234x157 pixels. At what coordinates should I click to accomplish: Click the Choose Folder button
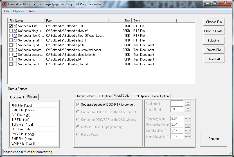pos(214,31)
